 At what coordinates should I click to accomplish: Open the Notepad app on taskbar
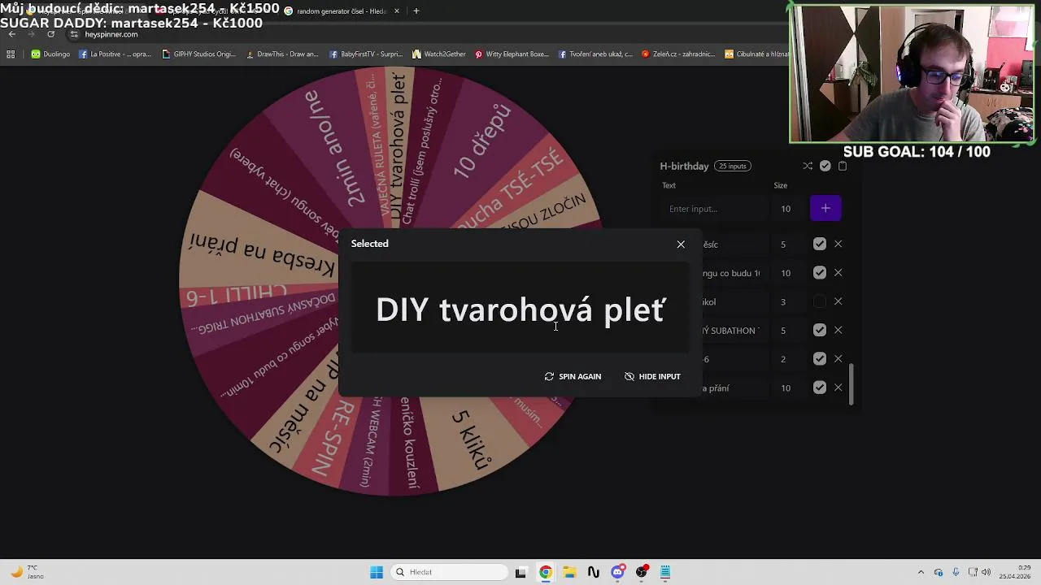tap(665, 572)
